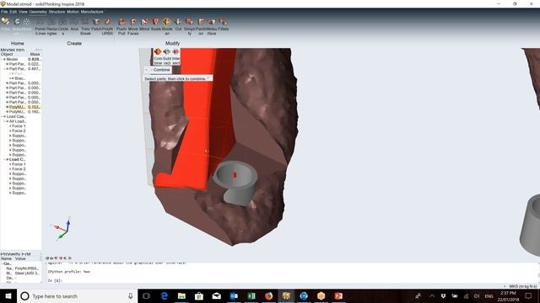Select the Move Faces tool
Screen dimensions: 540x303
133,25
